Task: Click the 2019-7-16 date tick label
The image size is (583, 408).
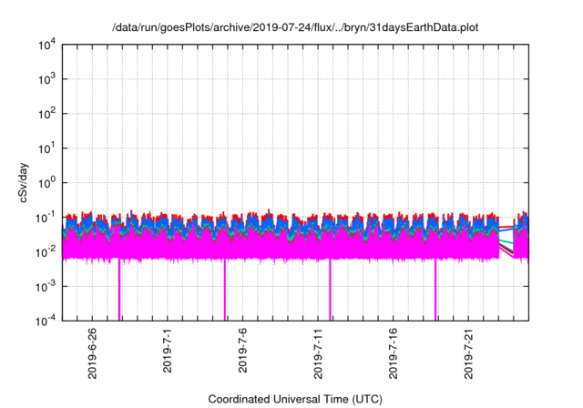Action: tap(393, 353)
